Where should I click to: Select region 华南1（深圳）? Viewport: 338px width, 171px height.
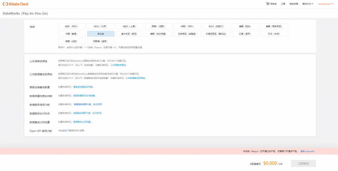187,26
